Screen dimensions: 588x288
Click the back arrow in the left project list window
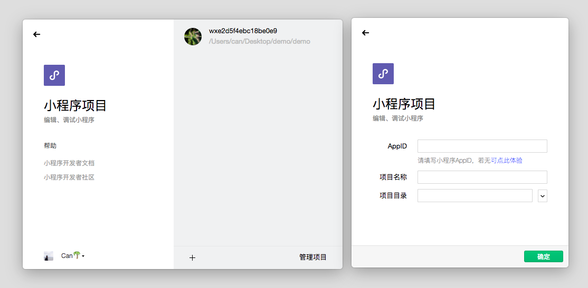coord(37,34)
